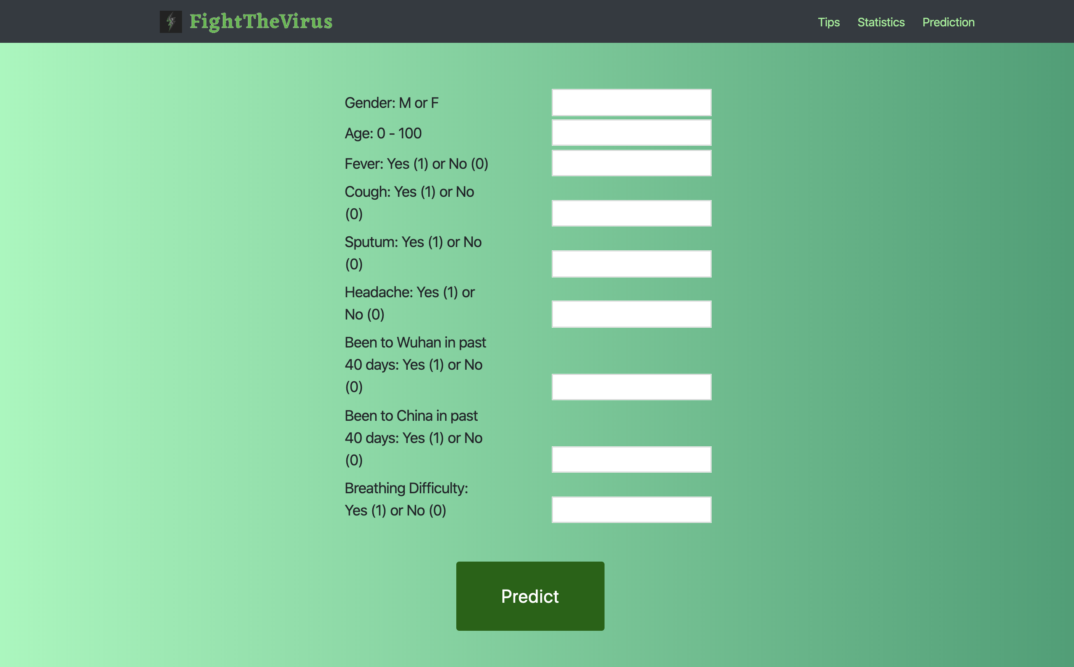Click the Fever Yes or No label
The image size is (1074, 667).
pos(416,164)
